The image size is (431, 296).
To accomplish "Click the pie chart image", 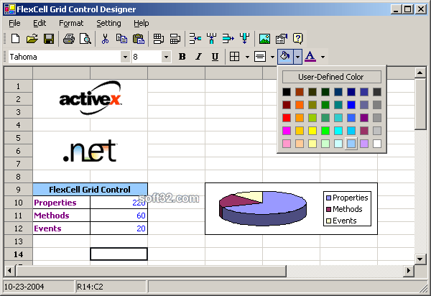I will (291, 208).
